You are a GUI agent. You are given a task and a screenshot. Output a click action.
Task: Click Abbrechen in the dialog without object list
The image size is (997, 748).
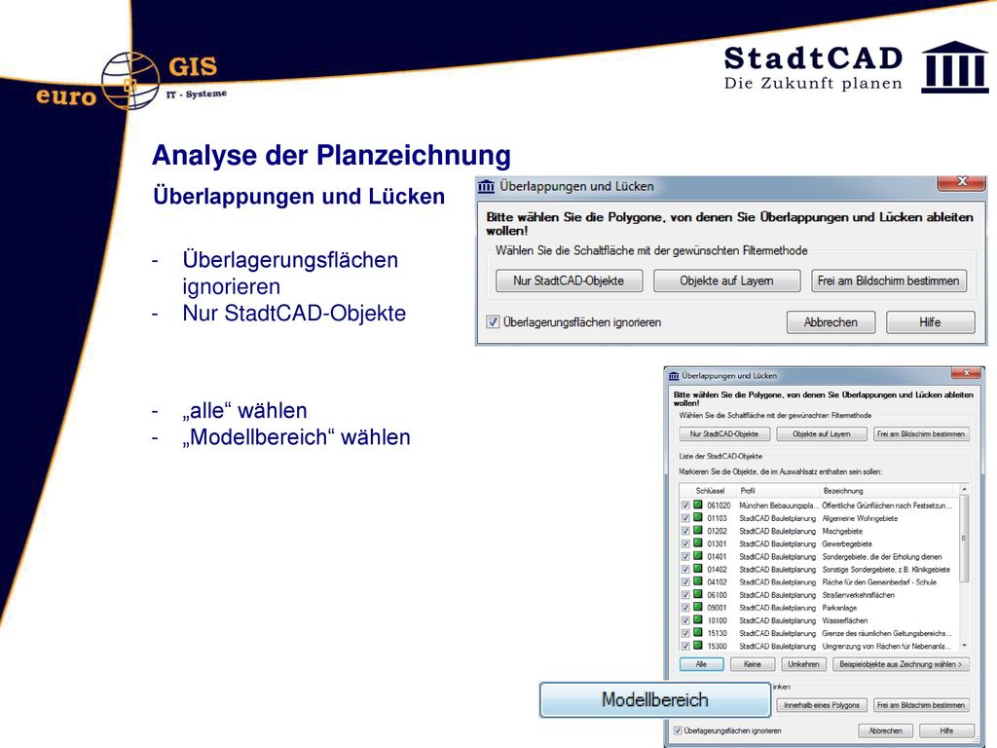tap(831, 321)
